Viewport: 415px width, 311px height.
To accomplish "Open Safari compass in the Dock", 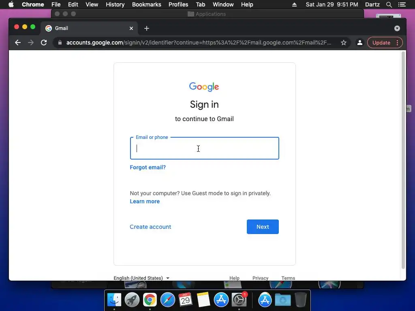I will coord(167,300).
